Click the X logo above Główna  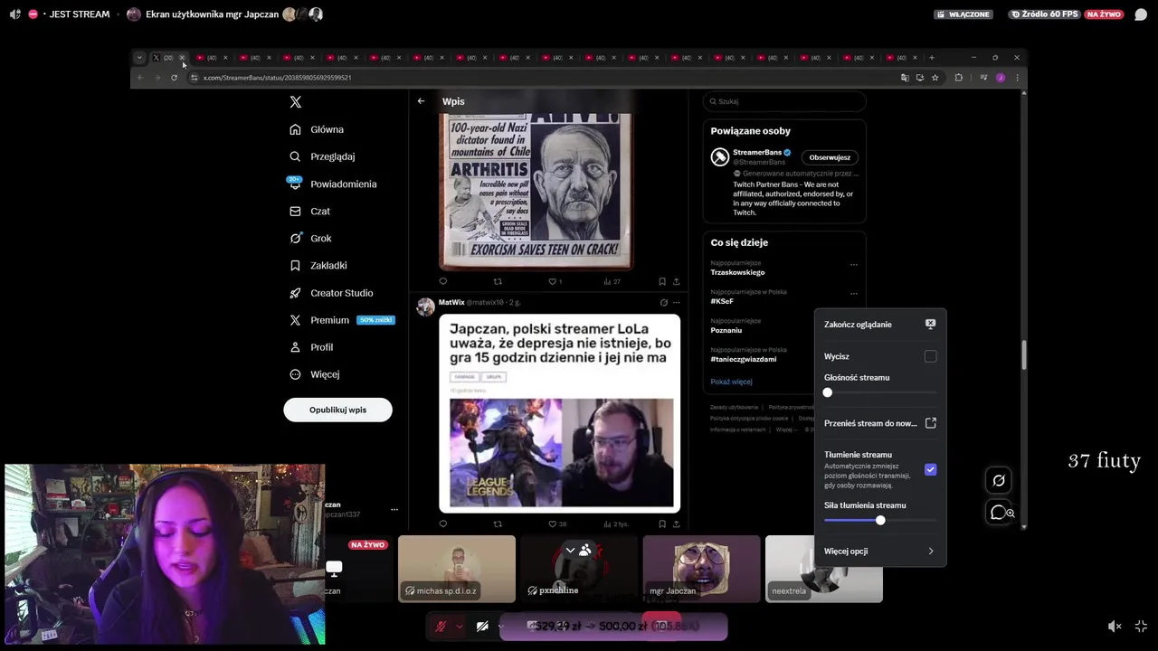click(295, 102)
